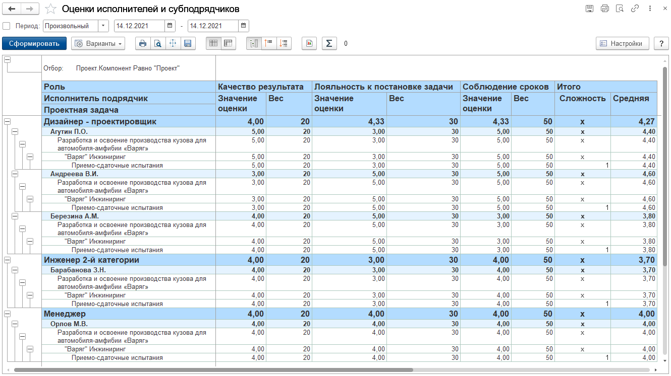Image resolution: width=671 pixels, height=376 pixels.
Task: Collapse the Орлов М.В. group
Action: [15, 324]
